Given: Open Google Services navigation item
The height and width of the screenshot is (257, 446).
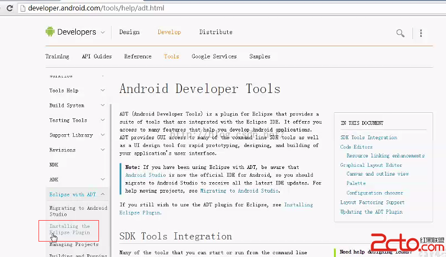Looking at the screenshot, I should pyautogui.click(x=214, y=56).
